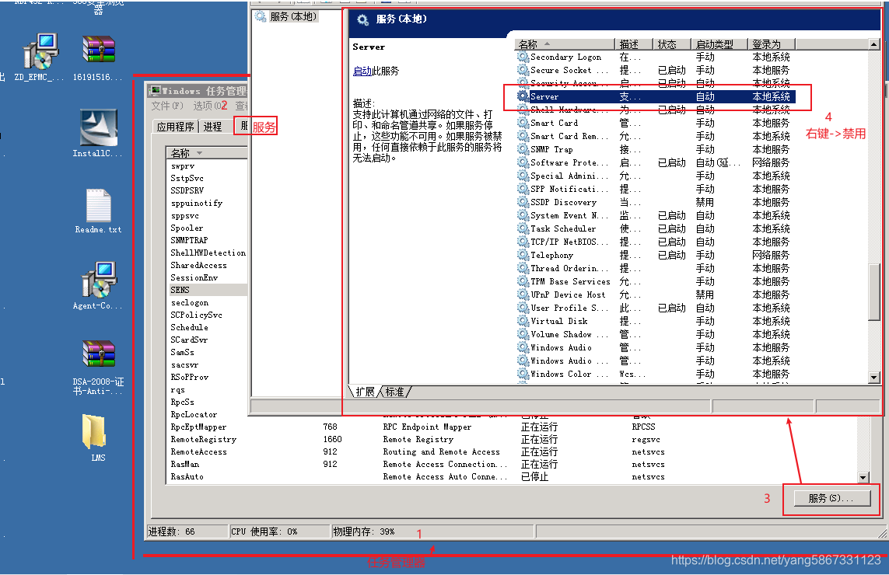Image resolution: width=889 pixels, height=575 pixels.
Task: Select the LMS folder icon
Action: click(x=94, y=432)
